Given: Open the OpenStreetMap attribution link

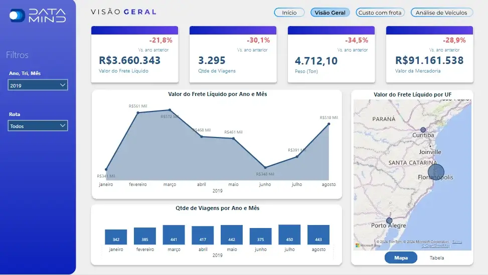Looking at the screenshot, I should pos(435,245).
